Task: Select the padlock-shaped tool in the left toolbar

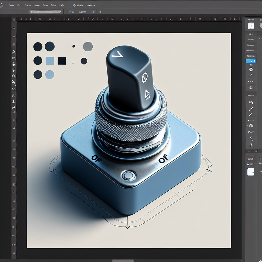Action: tap(14, 64)
